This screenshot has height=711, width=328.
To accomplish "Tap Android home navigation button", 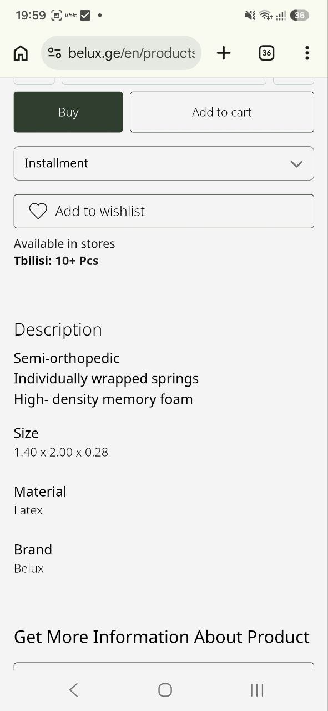I will [x=165, y=690].
